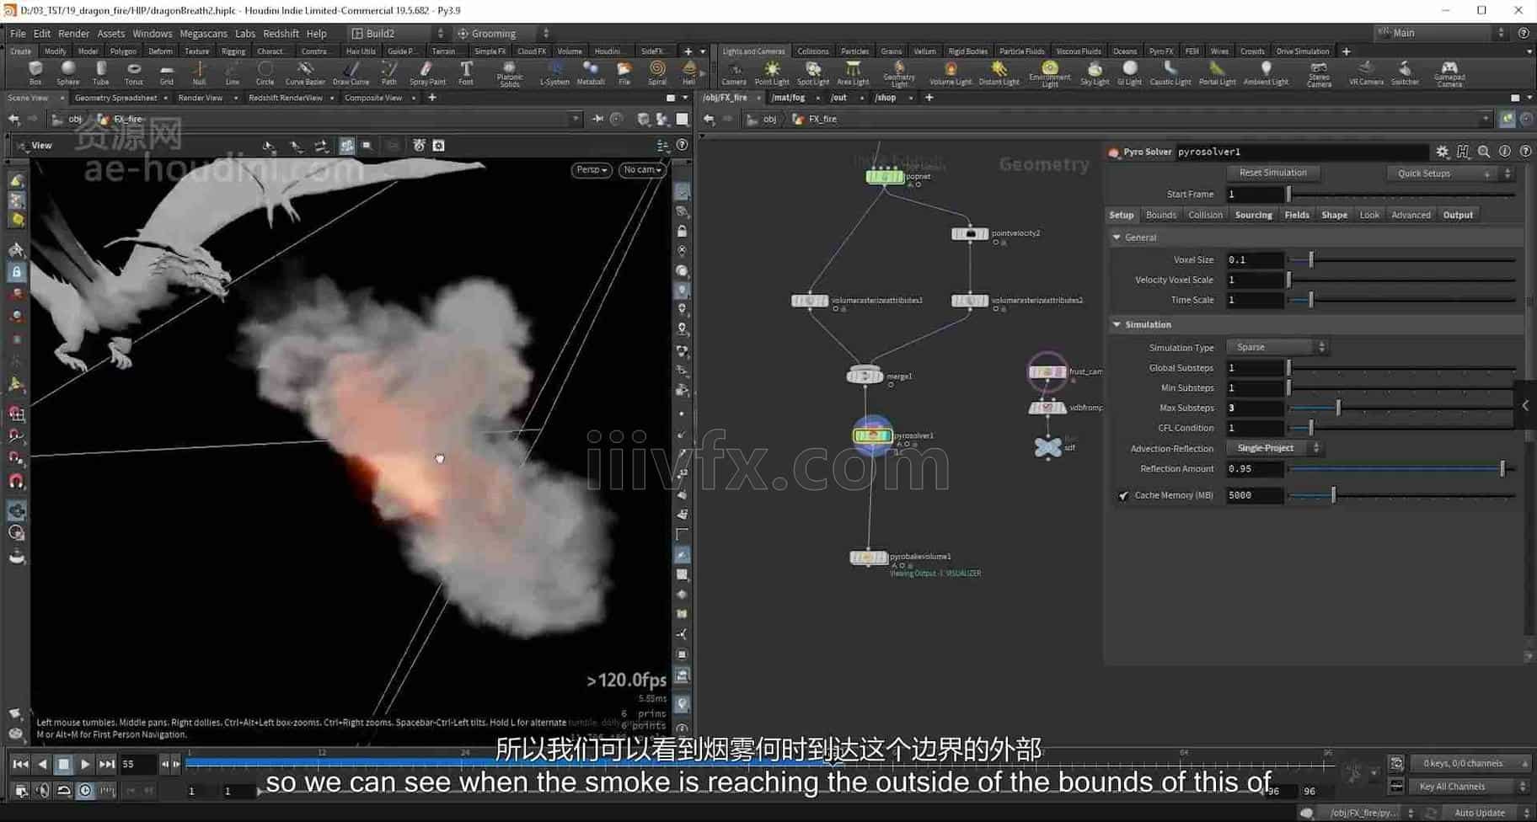Screen dimensions: 1537x822
Task: Click the current frame number field
Action: (138, 765)
